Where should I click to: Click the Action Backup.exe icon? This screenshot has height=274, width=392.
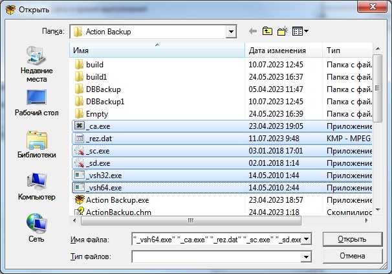point(80,200)
